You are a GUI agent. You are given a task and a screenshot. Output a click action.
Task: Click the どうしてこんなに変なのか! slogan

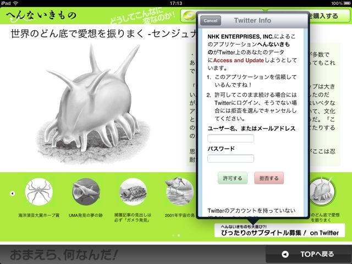point(142,16)
